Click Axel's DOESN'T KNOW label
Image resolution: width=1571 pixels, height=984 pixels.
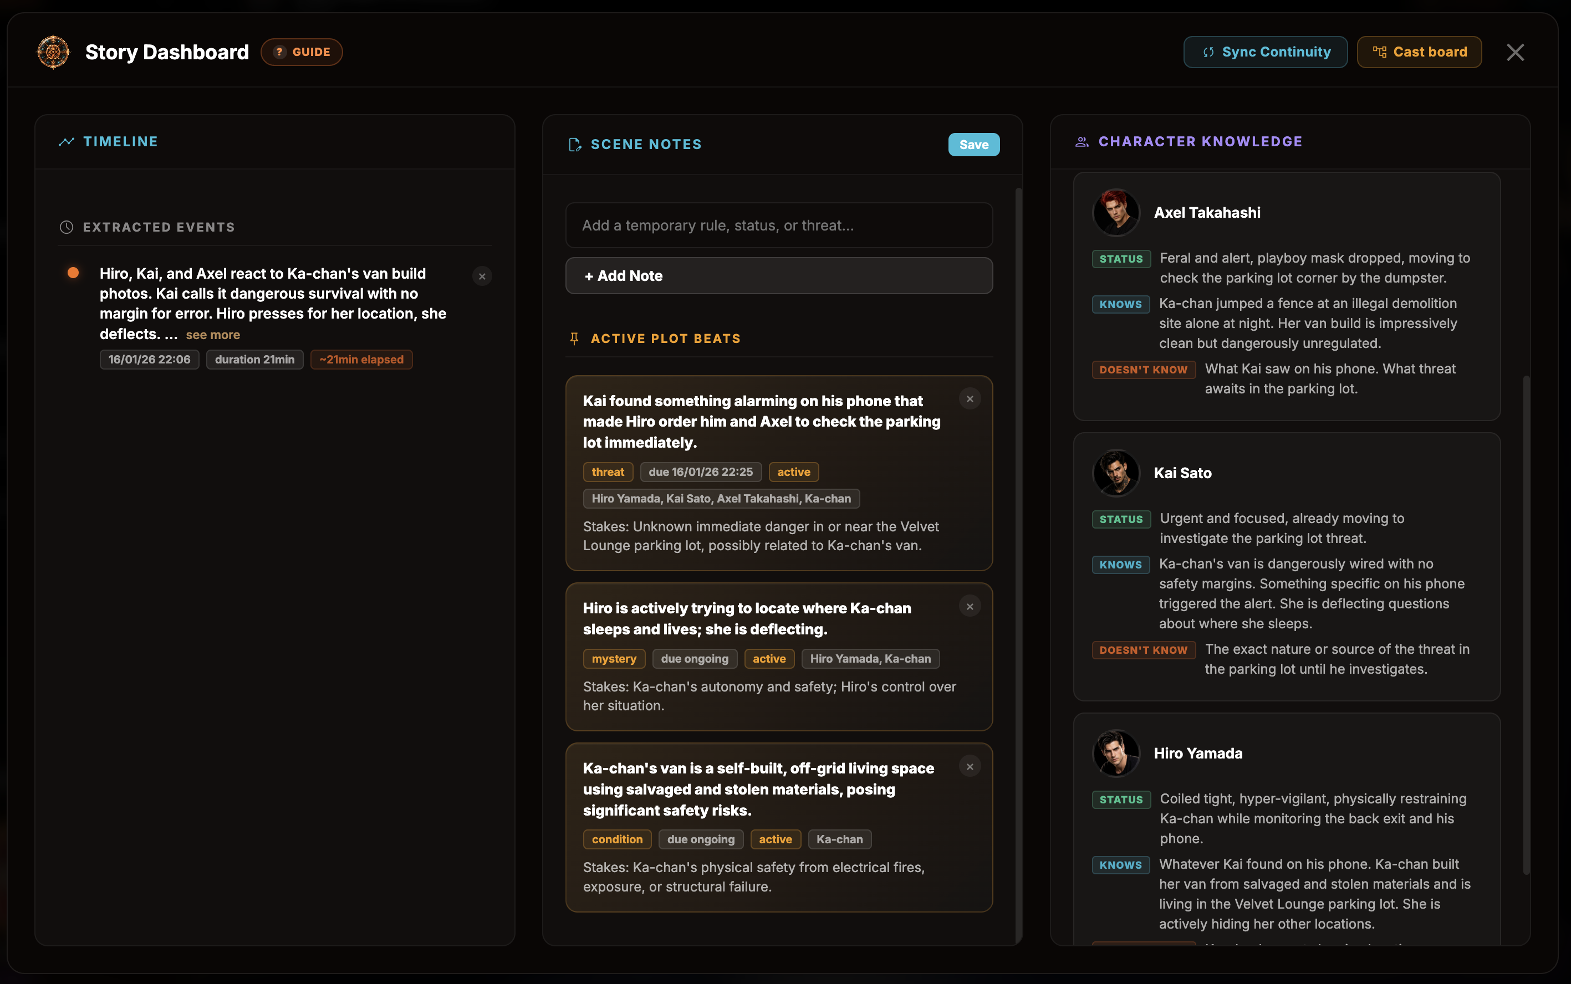click(1143, 370)
